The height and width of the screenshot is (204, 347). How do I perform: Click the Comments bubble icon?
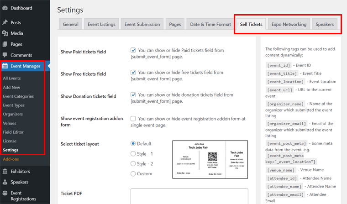coord(5,55)
